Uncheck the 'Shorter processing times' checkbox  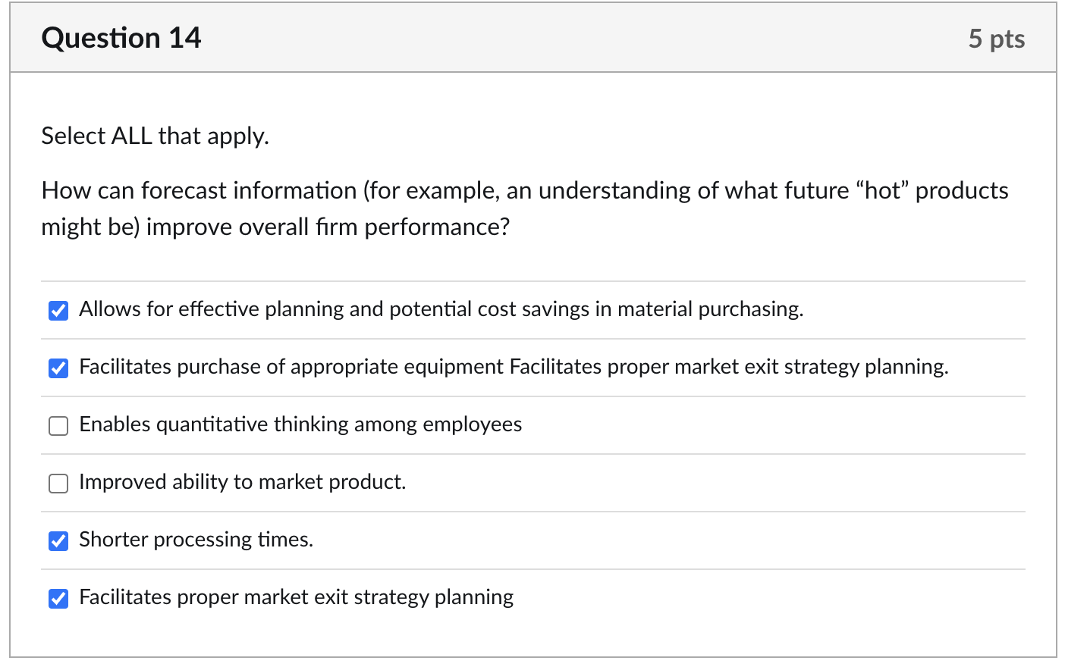pos(58,541)
